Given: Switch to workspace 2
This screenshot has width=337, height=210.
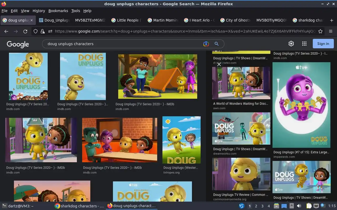Looking at the screenshot, I should 256,206.
